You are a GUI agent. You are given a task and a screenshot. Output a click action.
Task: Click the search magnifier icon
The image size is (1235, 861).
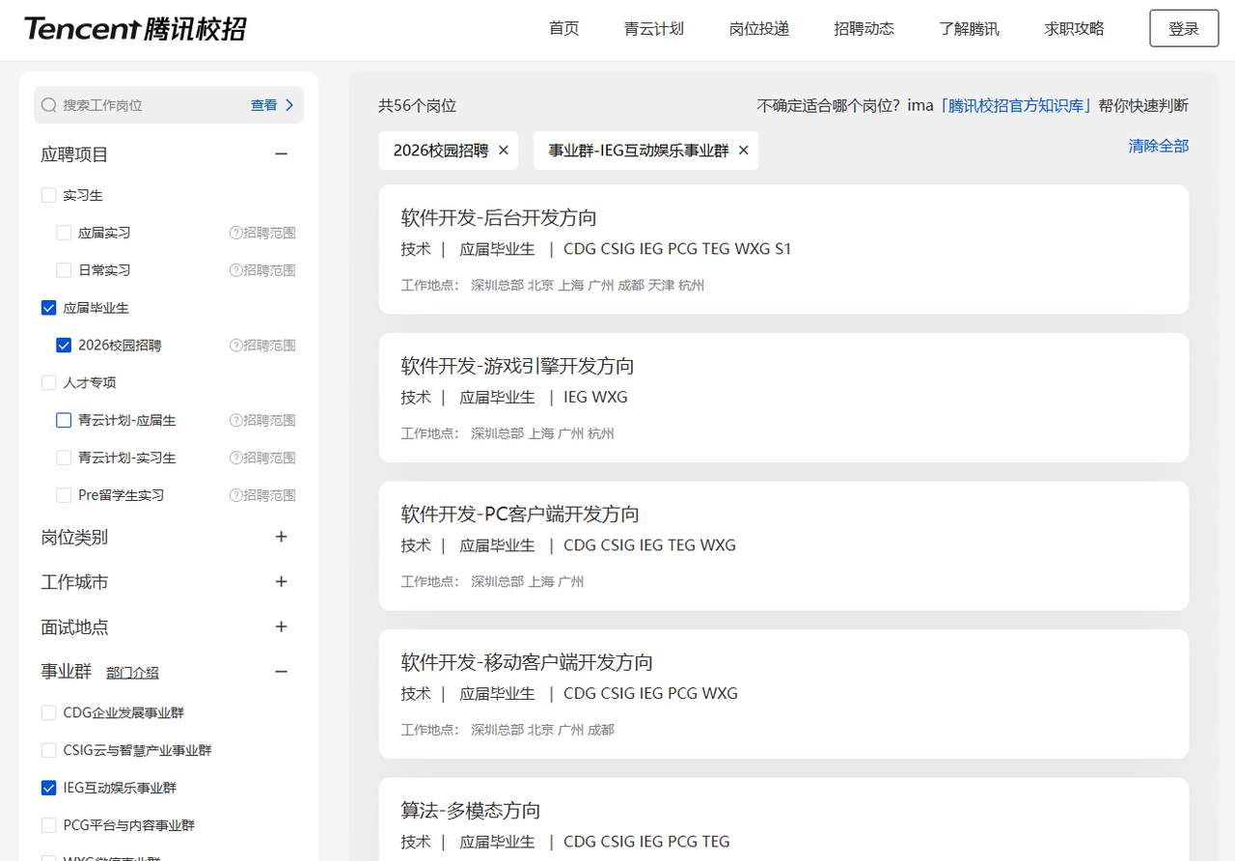(49, 105)
